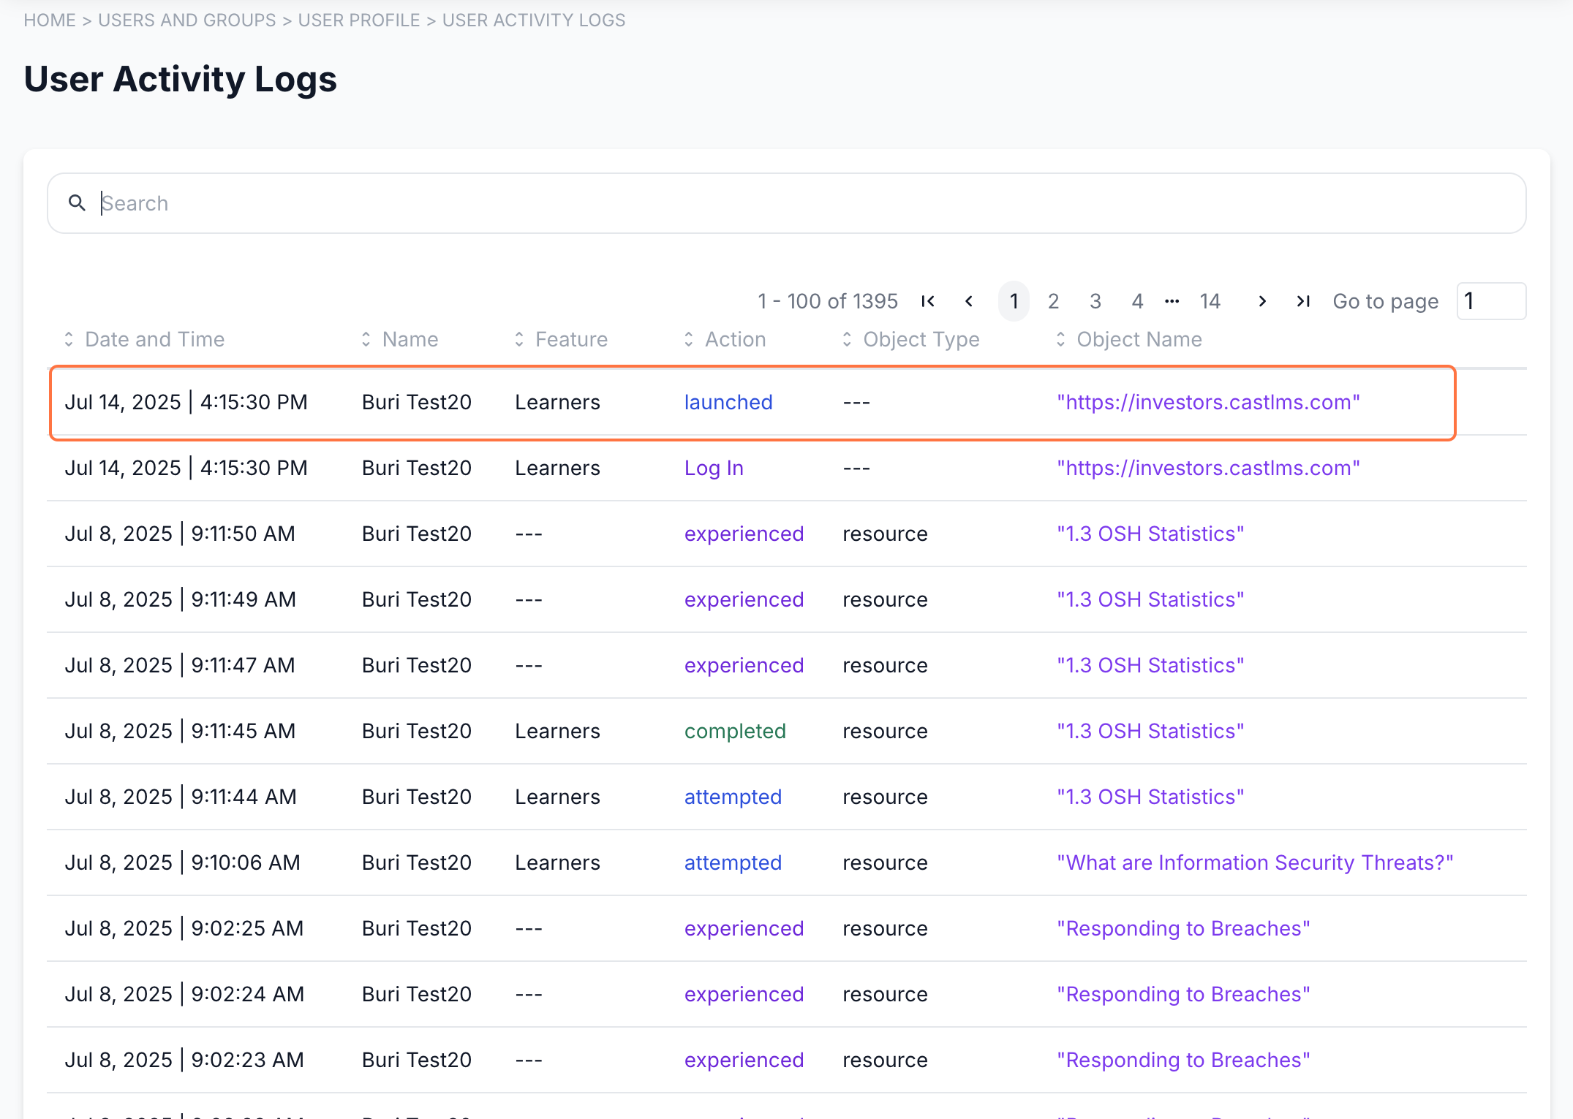Open User Profile breadcrumb link
Viewport: 1573px width, 1119px height.
359,20
